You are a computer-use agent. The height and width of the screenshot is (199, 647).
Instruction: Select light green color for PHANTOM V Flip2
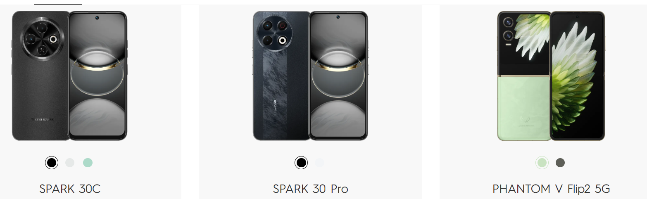point(542,163)
